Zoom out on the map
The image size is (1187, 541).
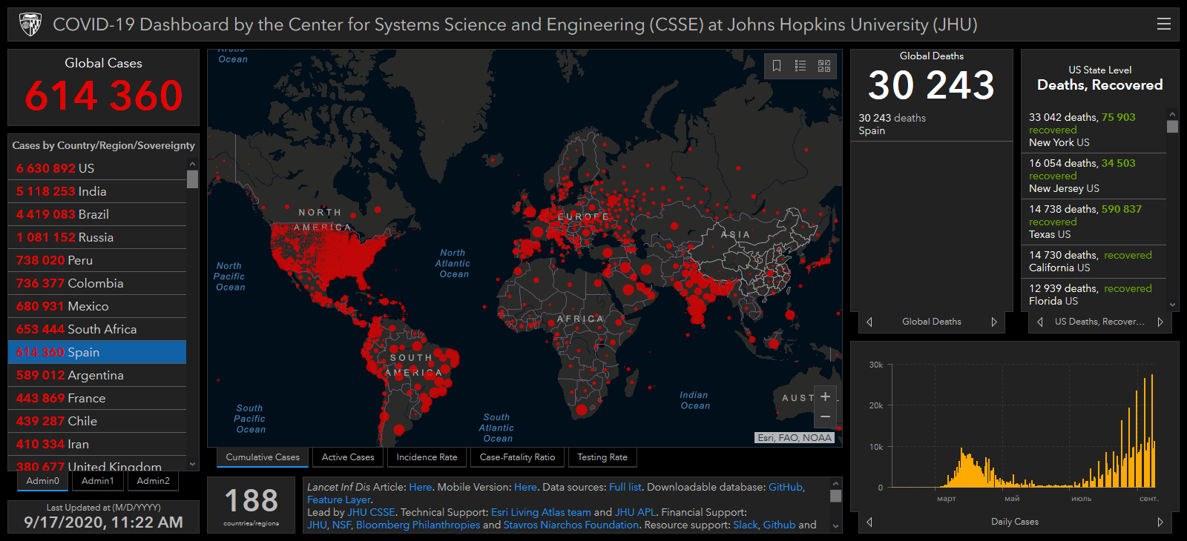pyautogui.click(x=825, y=417)
